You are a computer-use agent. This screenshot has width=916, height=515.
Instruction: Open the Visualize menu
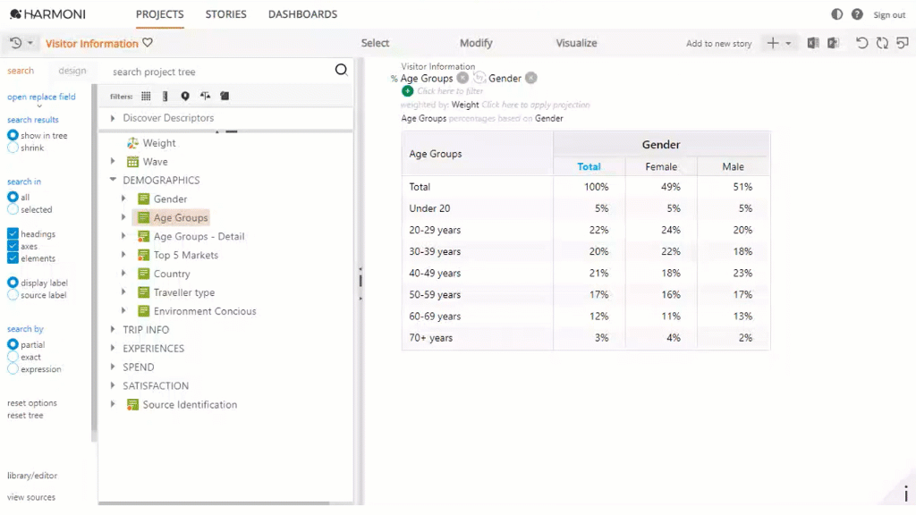576,43
